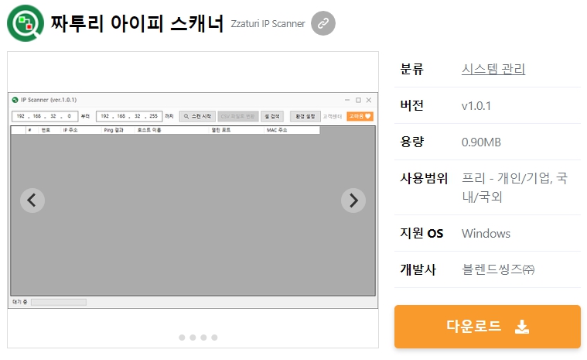
Task: Click the Ping 결과 column header
Action: (114, 130)
